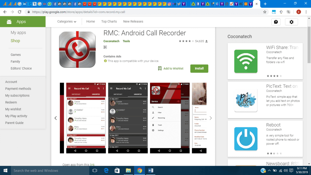
Task: Open My wishlist link
Action: pyautogui.click(x=13, y=109)
